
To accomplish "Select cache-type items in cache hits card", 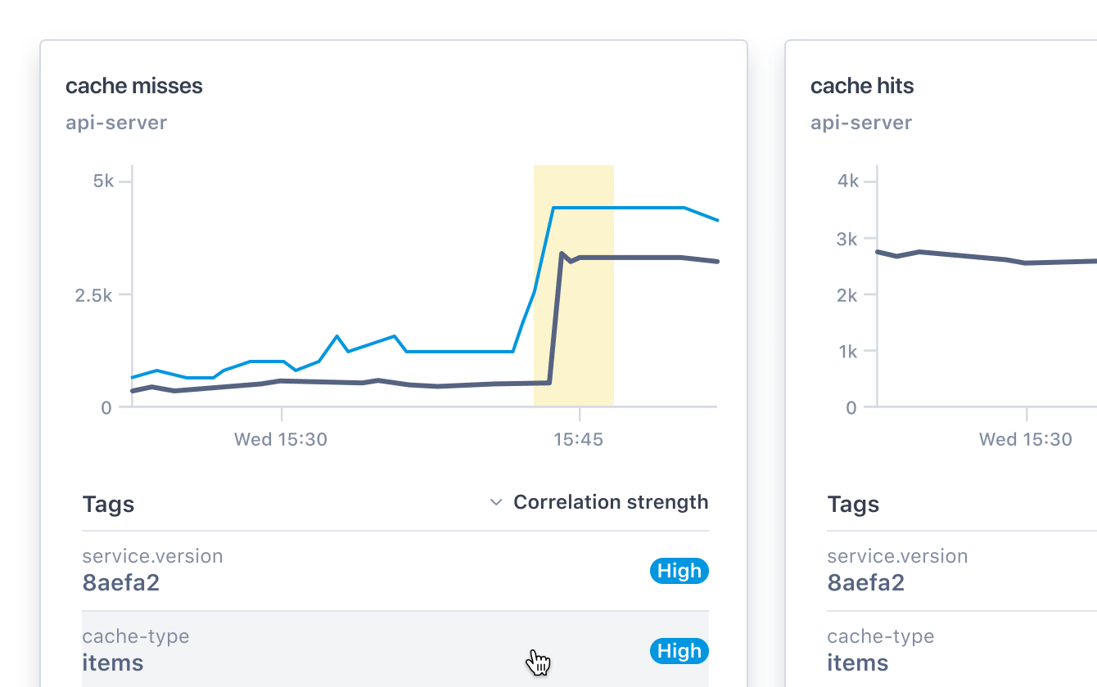I will (x=962, y=650).
